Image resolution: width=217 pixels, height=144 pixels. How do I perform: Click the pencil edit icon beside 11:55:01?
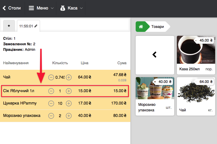click(36, 26)
